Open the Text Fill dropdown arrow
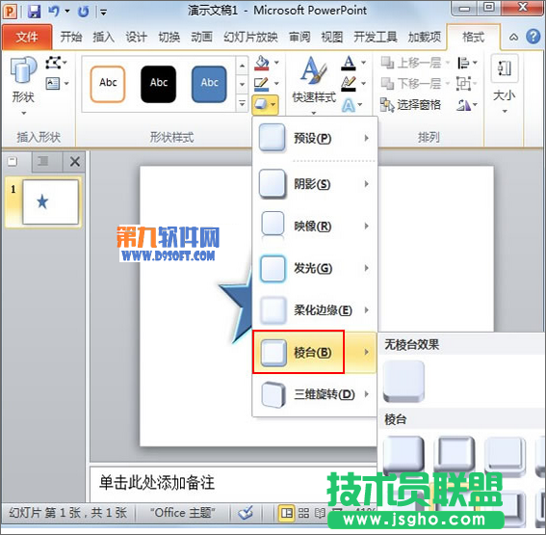Viewport: 546px width, 535px height. [364, 63]
